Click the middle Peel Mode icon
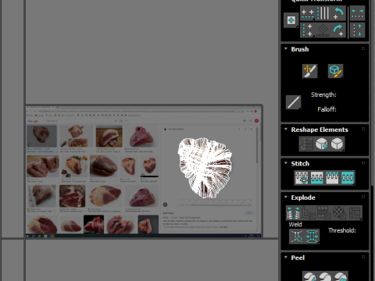375x281 pixels. tap(325, 276)
